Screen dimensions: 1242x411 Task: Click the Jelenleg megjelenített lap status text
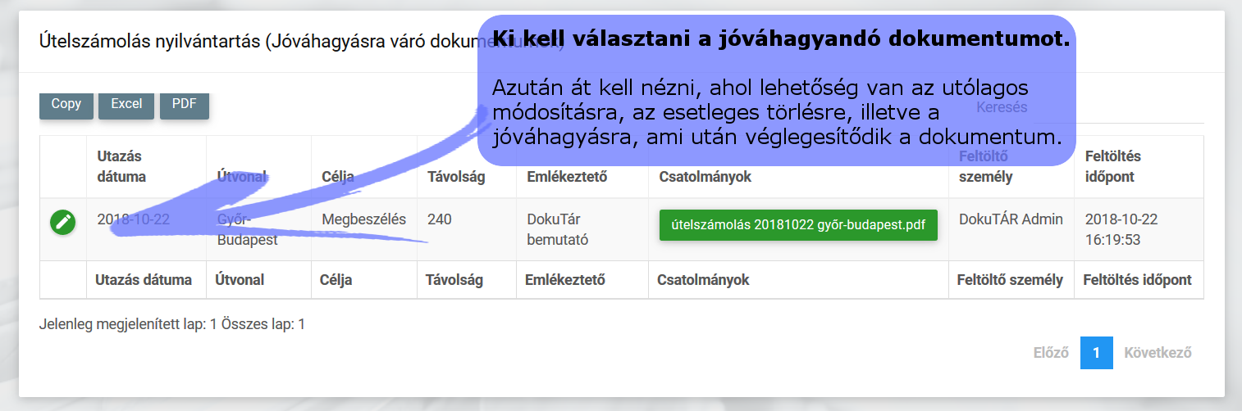click(172, 324)
